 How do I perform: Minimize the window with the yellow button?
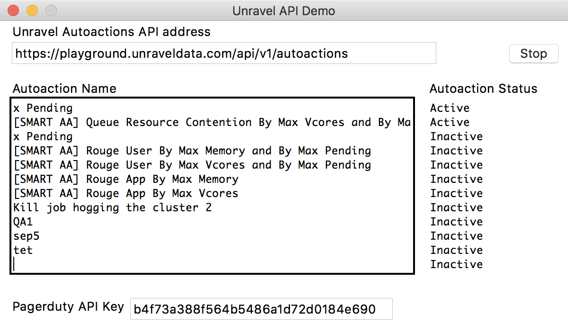pos(32,10)
